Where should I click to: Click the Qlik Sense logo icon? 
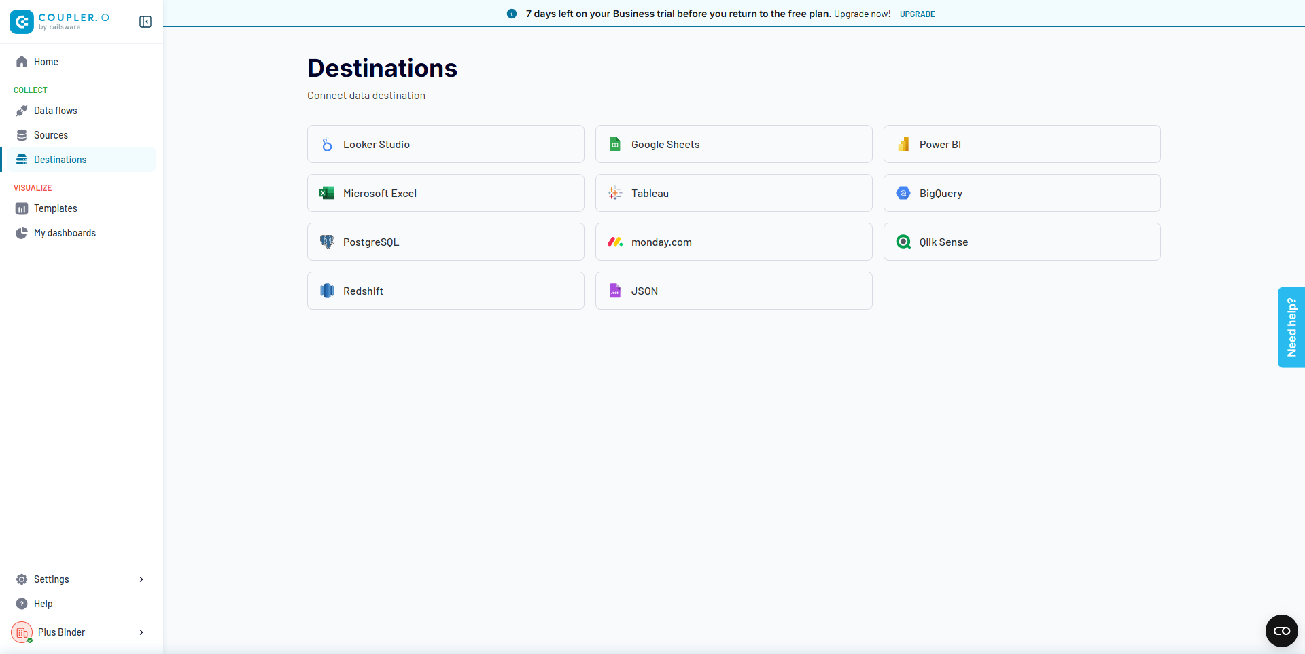(x=903, y=242)
